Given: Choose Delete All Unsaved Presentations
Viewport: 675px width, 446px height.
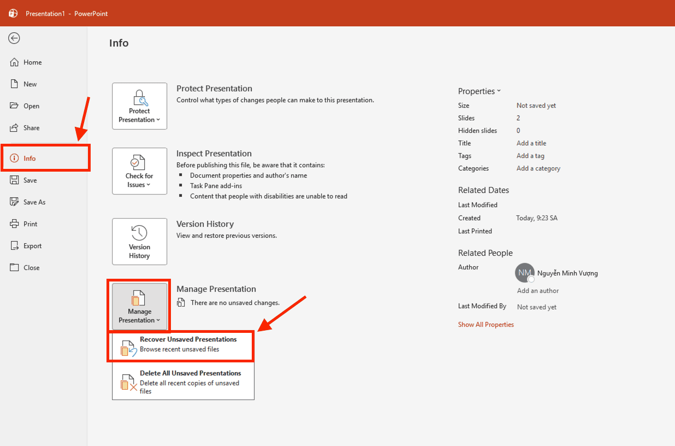Looking at the screenshot, I should tap(183, 382).
